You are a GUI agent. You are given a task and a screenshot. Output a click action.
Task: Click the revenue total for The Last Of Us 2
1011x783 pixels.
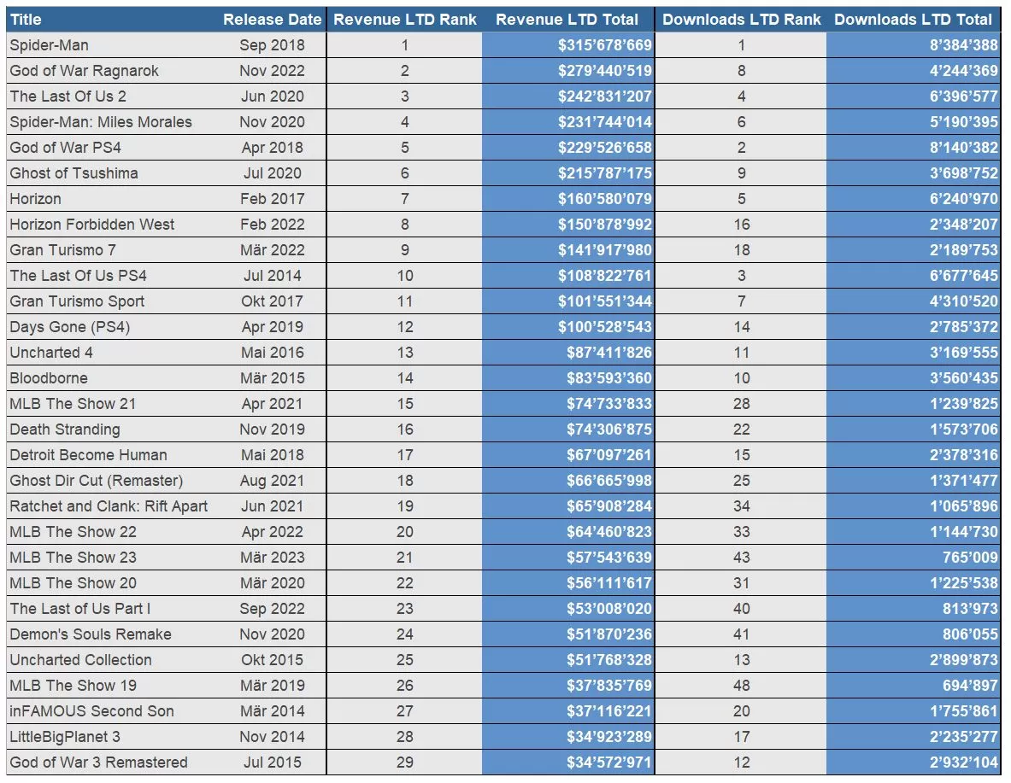pyautogui.click(x=568, y=96)
